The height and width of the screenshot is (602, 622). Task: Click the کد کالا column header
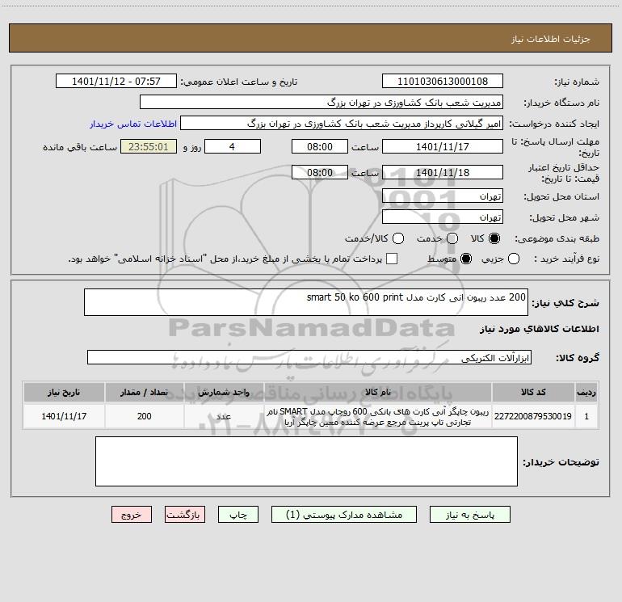[x=533, y=392]
